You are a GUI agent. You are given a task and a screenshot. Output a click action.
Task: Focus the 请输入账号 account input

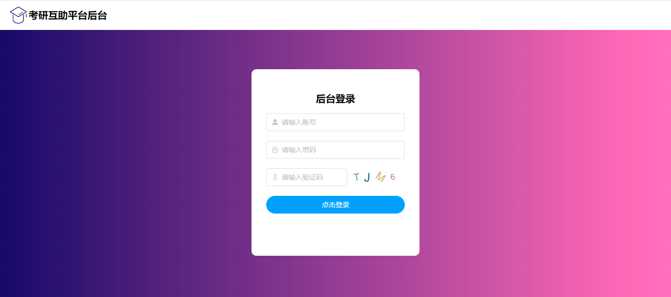coord(335,122)
